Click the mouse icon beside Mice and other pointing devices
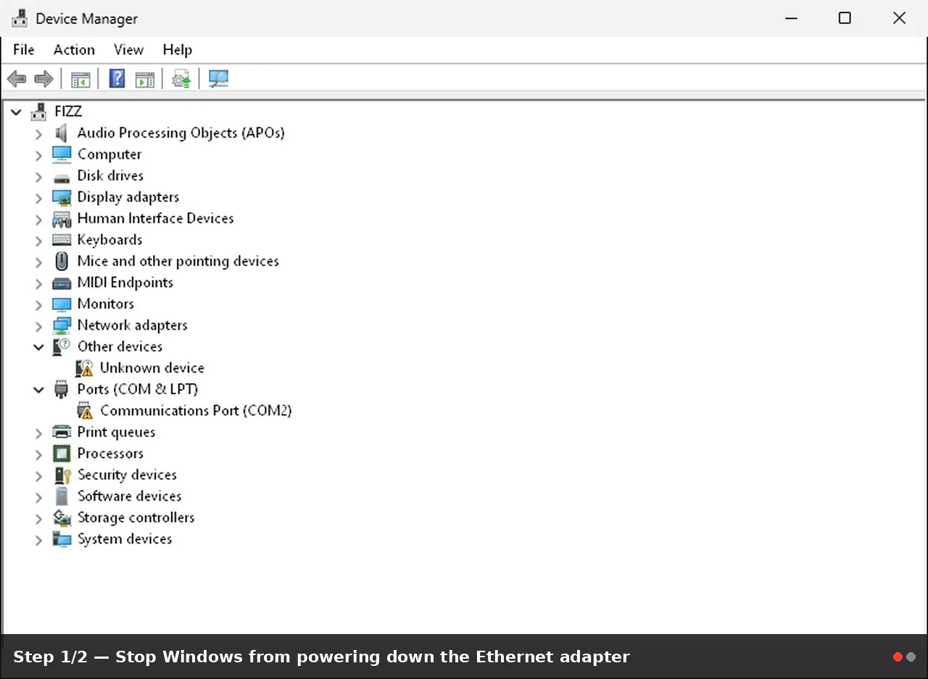 point(62,261)
